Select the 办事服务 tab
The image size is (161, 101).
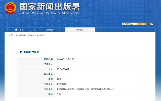(x=80, y=30)
